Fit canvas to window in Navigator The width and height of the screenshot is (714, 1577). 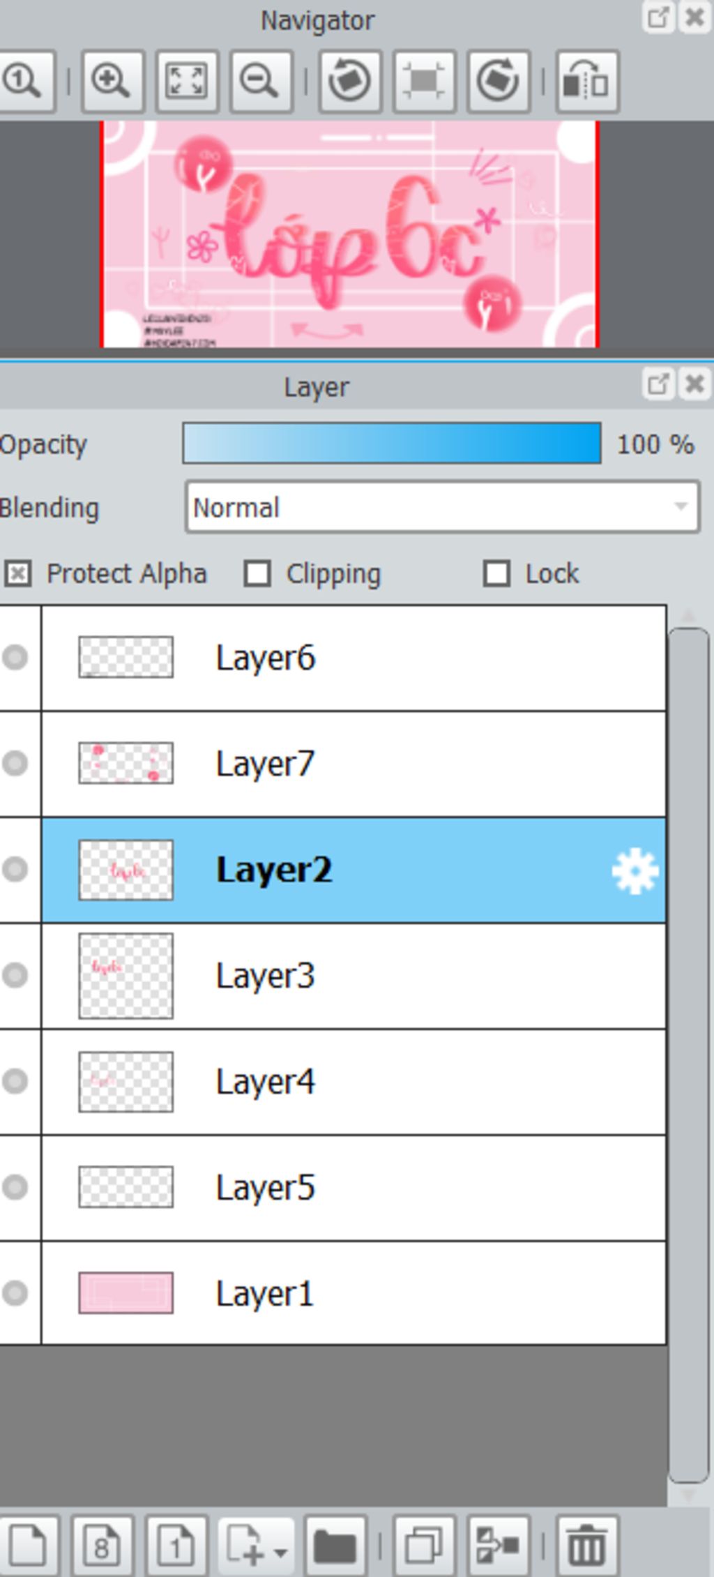click(186, 81)
